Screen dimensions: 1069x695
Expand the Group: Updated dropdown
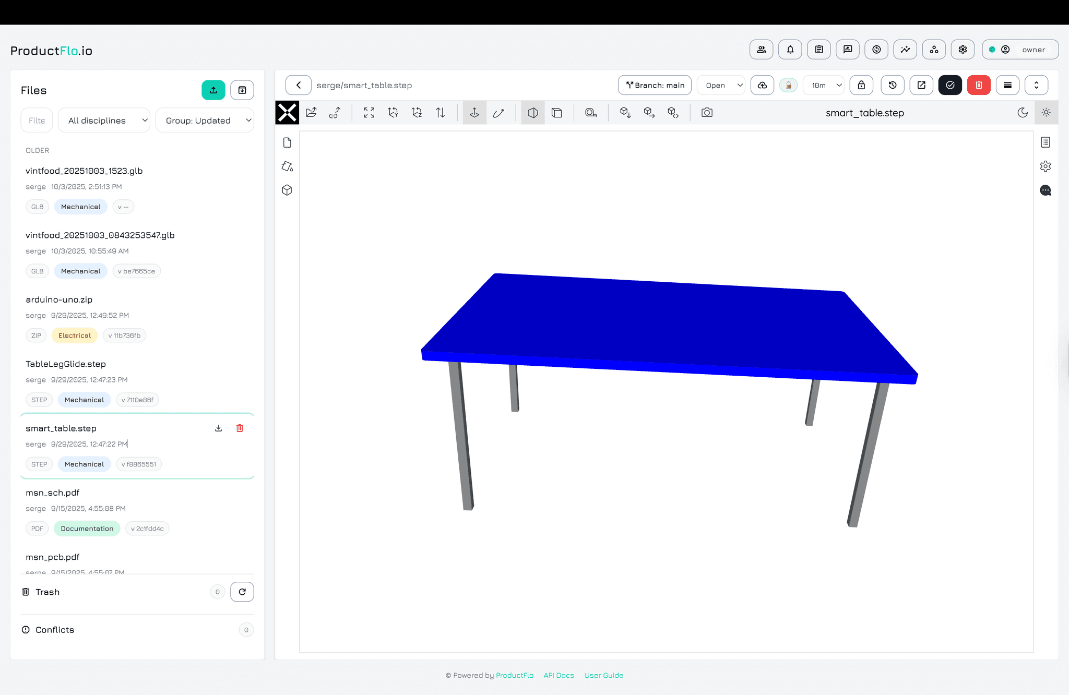(x=205, y=121)
